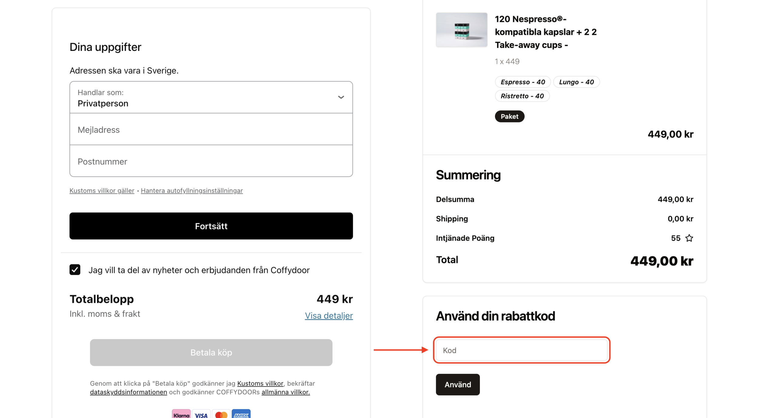This screenshot has height=418, width=776.
Task: Uncheck the Coffydoor newsletter checkbox
Action: [75, 270]
